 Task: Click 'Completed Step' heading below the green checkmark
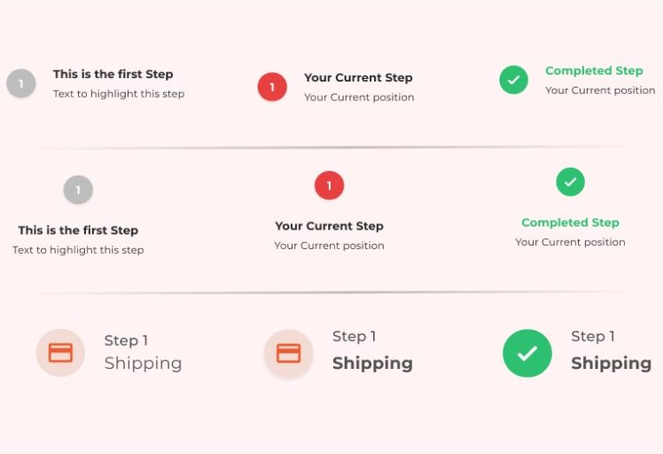point(570,223)
